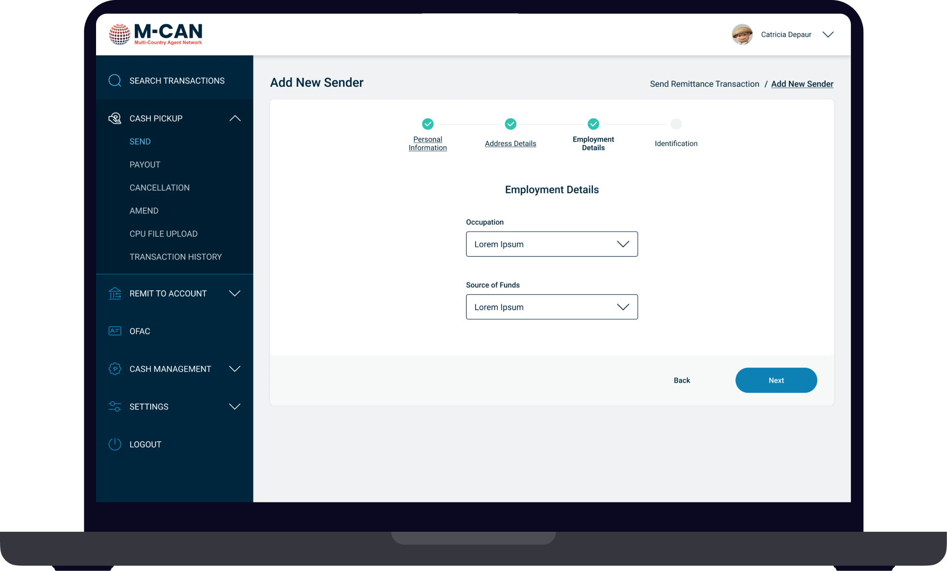Open the Source of Funds dropdown

point(551,307)
